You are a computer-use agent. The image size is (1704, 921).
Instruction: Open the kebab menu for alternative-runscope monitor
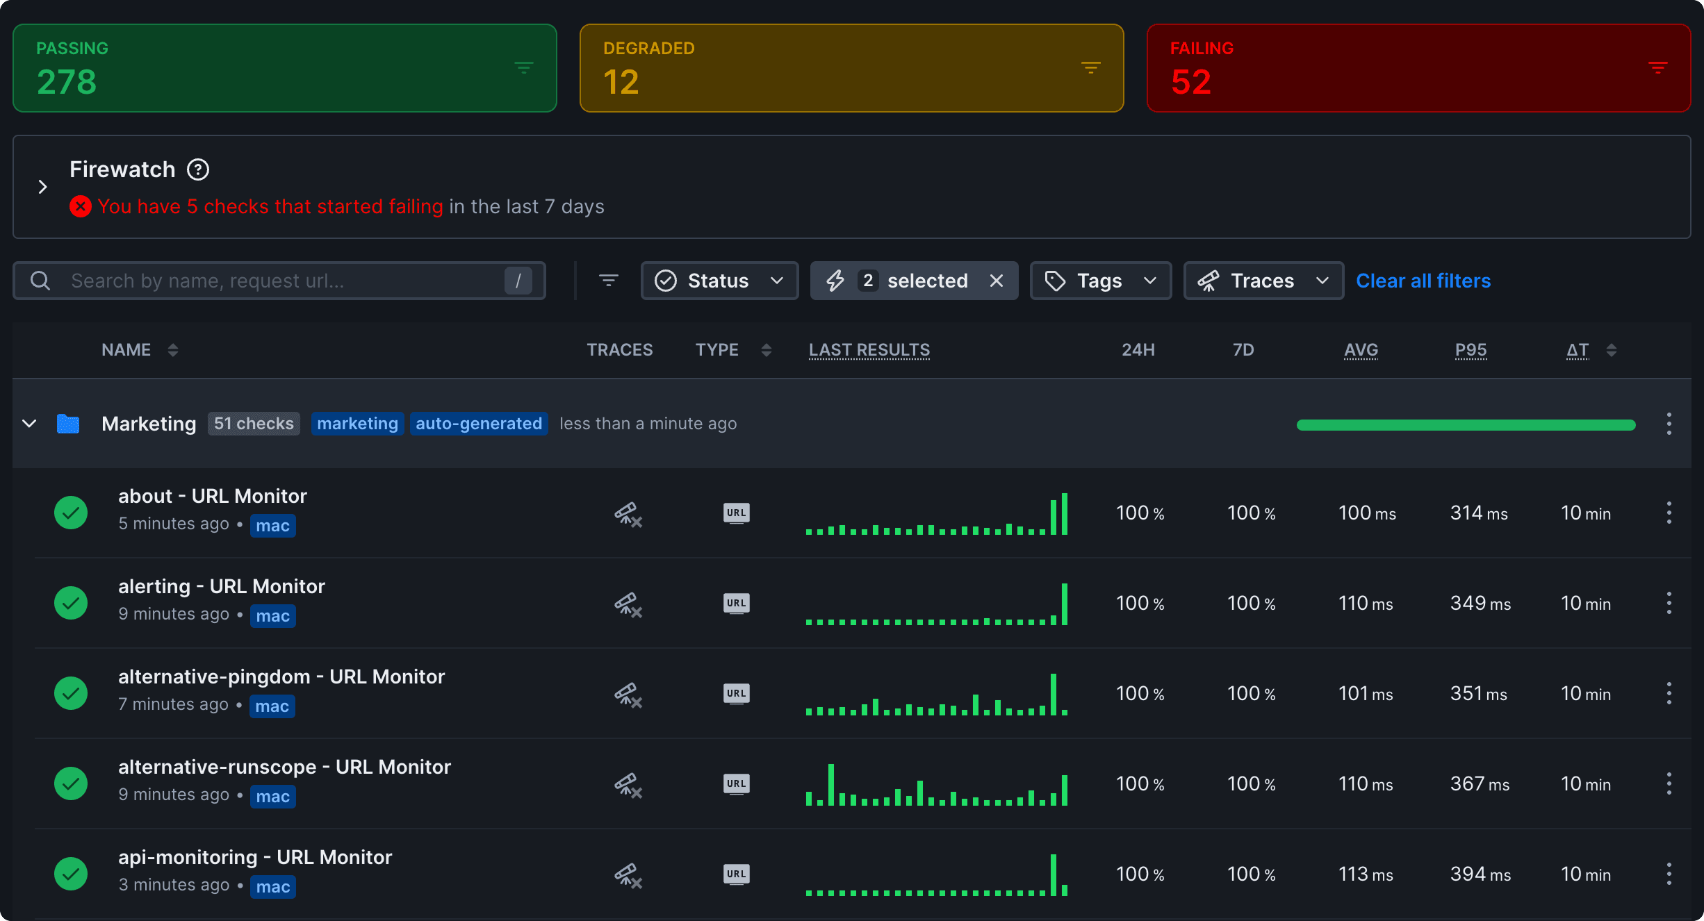[x=1669, y=783]
